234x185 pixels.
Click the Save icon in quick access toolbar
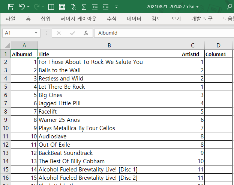pyautogui.click(x=11, y=7)
